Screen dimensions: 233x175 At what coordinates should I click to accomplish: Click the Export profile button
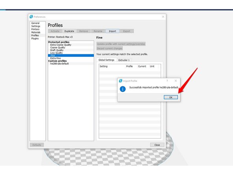[x=127, y=31]
